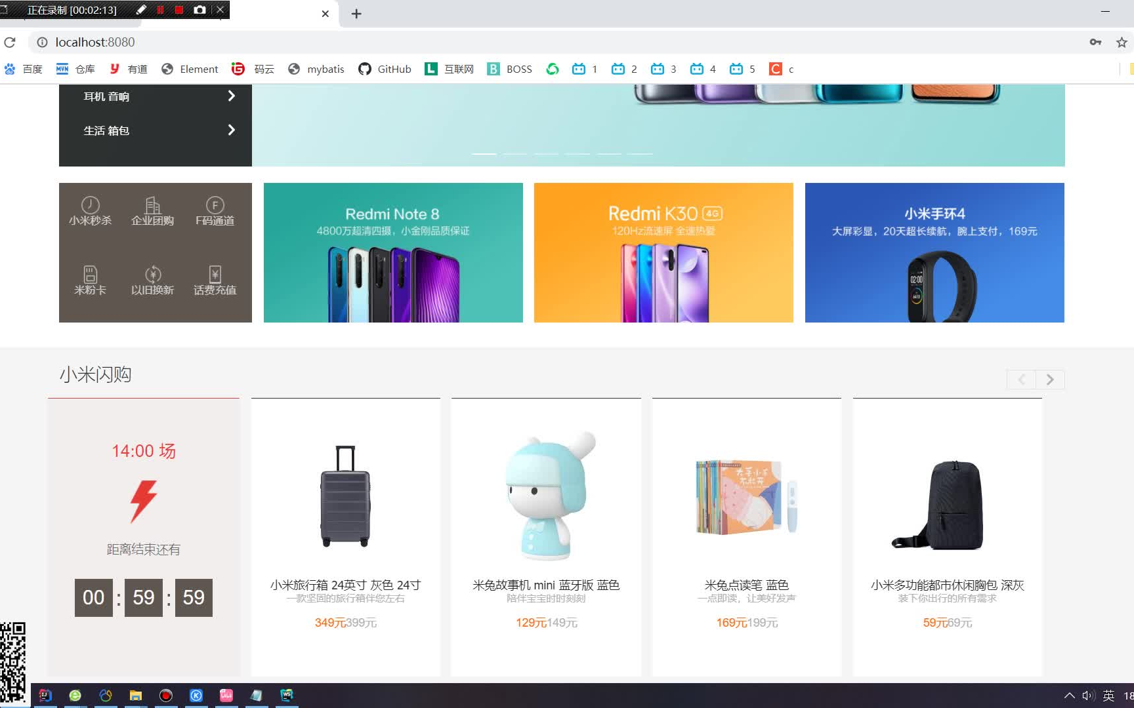View the 小米多功能都市休闲胸包 product
1134x708 pixels.
pyautogui.click(x=948, y=537)
